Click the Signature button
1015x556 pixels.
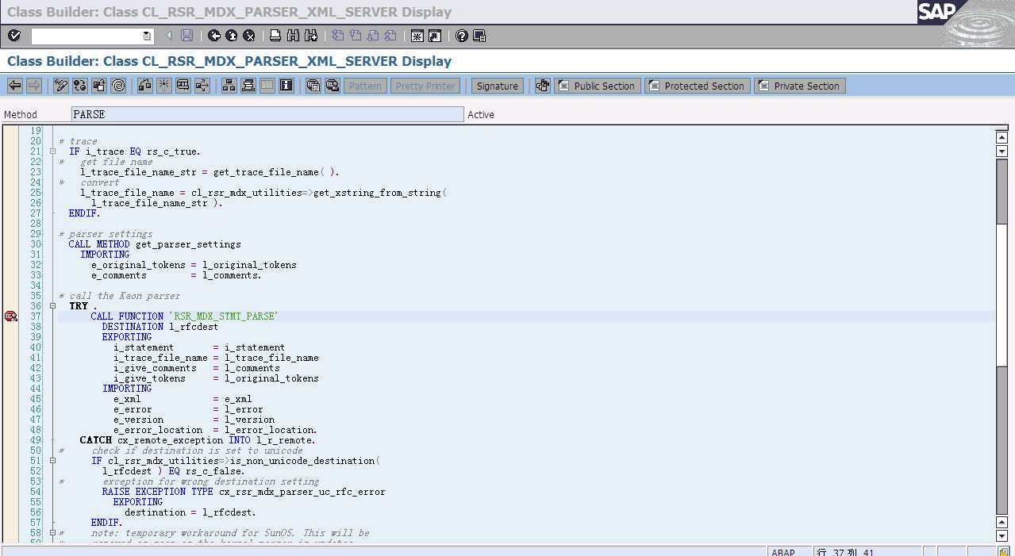pos(498,86)
